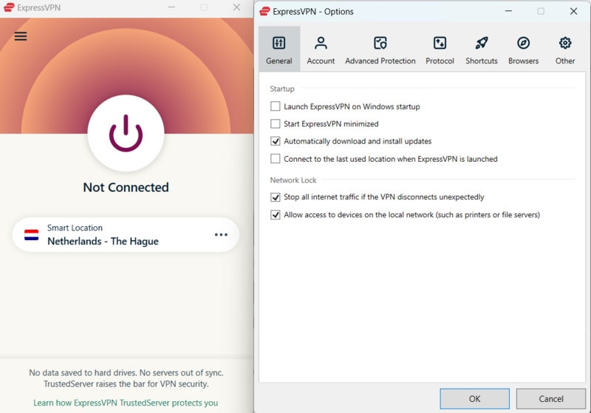Viewport: 591px width, 413px height.
Task: Click the Not Connected status text
Action: click(126, 187)
